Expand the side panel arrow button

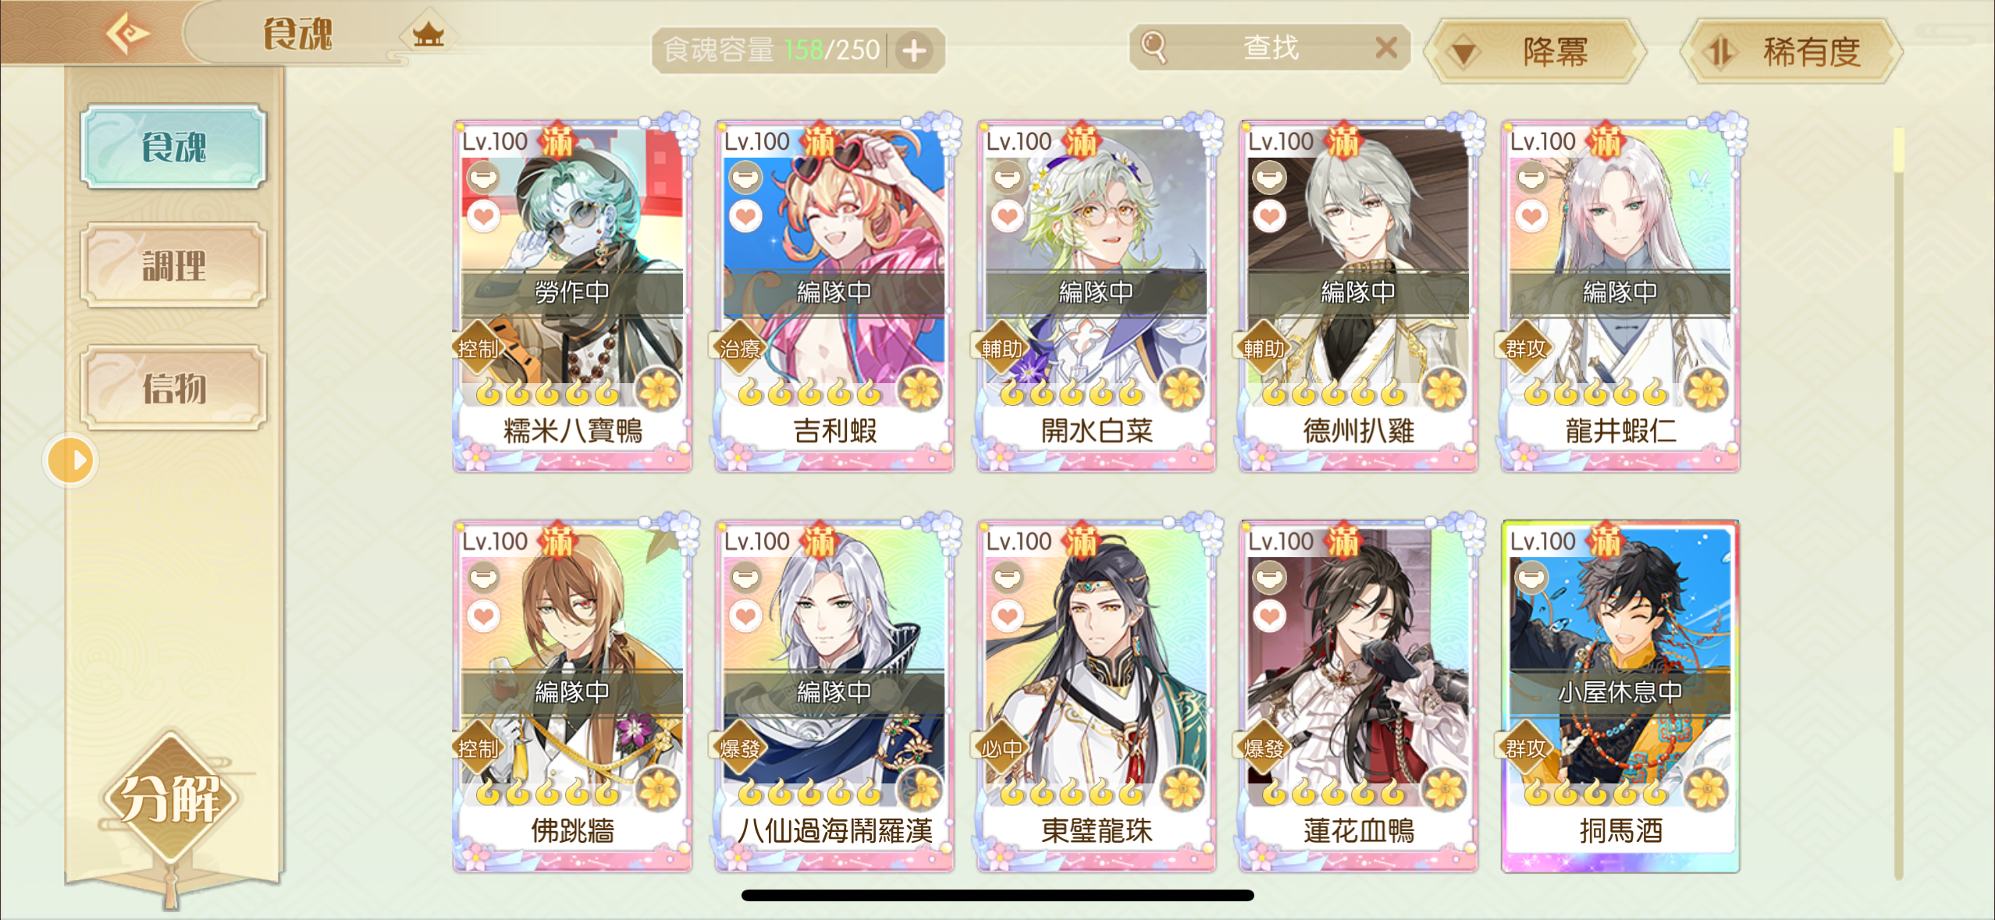(x=71, y=460)
